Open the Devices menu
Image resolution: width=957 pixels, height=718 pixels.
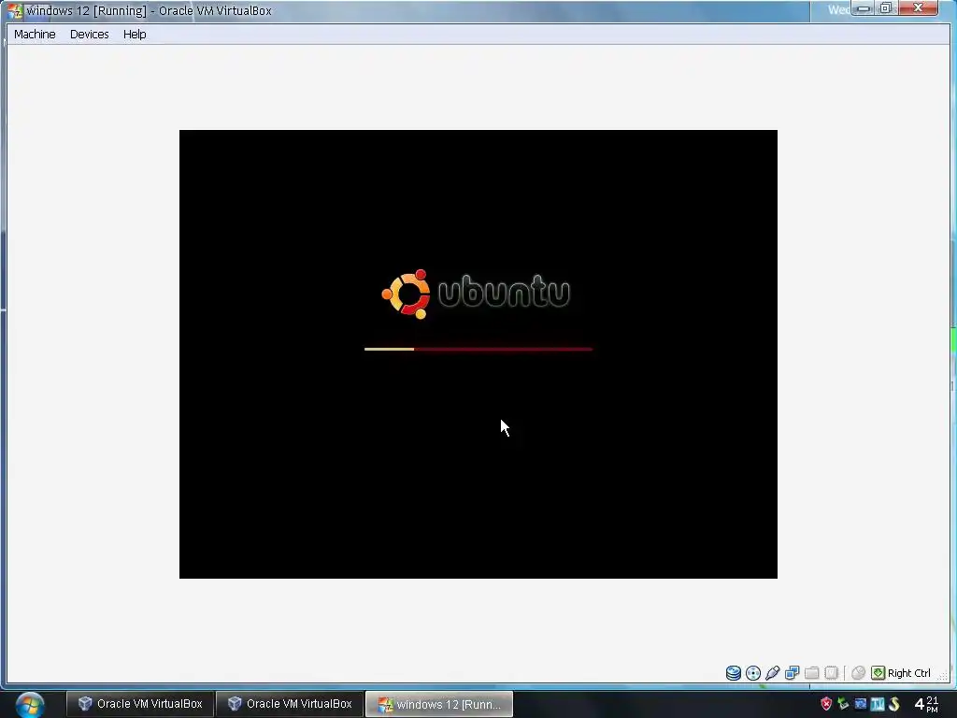click(89, 35)
